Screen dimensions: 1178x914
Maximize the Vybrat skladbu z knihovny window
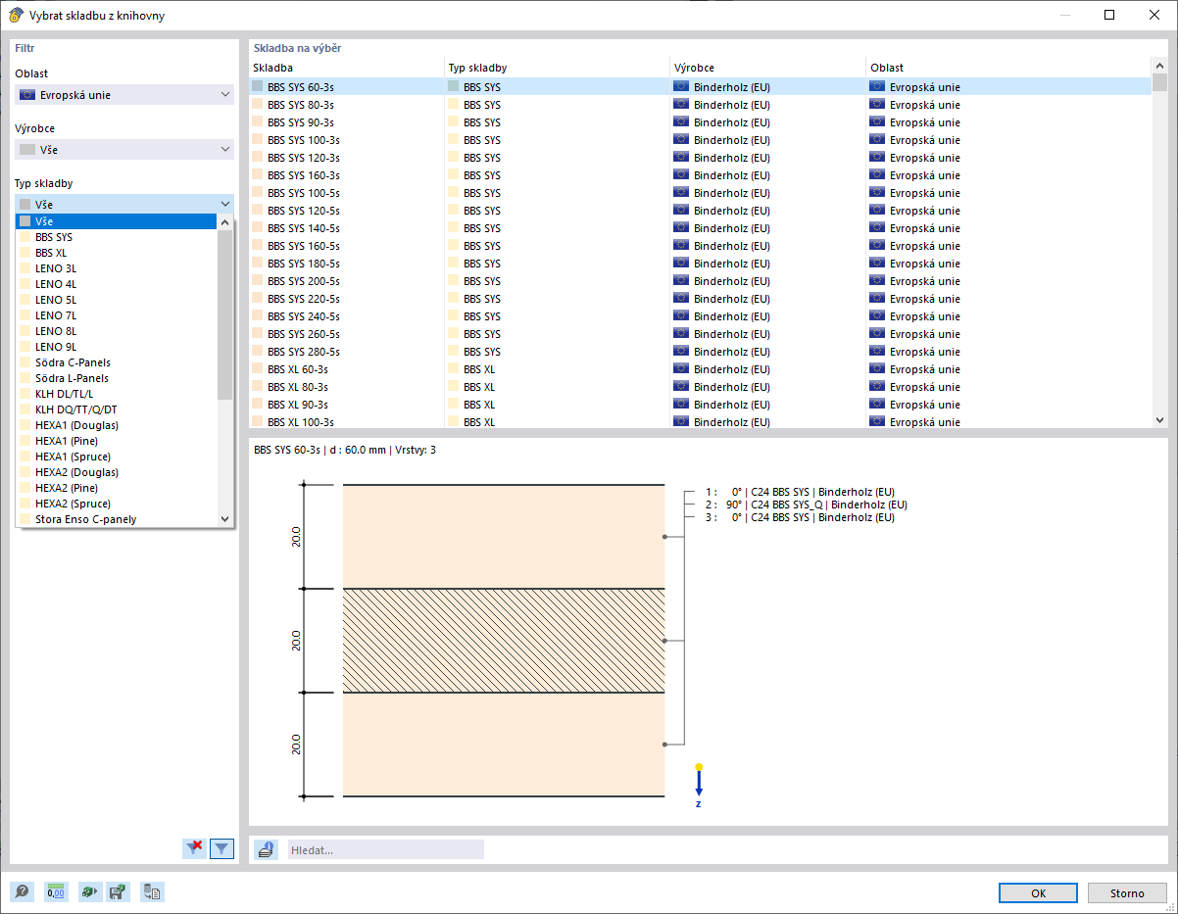[x=1109, y=15]
